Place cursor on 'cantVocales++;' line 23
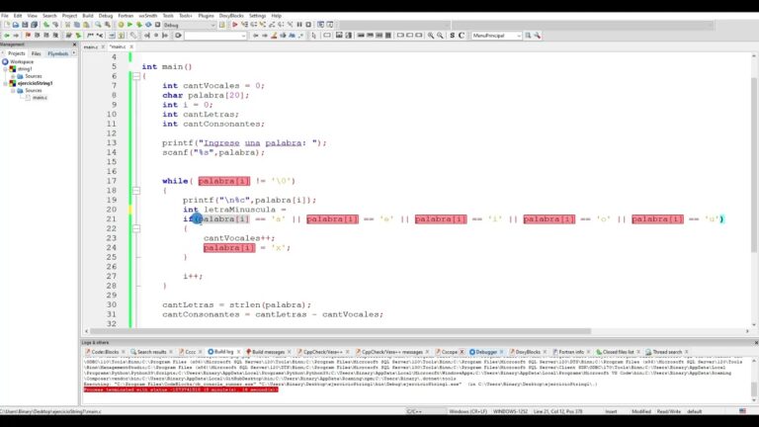Image resolution: width=759 pixels, height=427 pixels. click(x=239, y=238)
